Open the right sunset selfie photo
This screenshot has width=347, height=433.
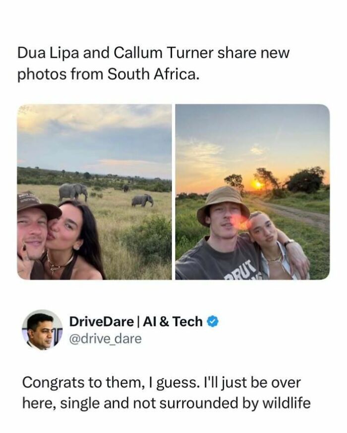click(252, 192)
